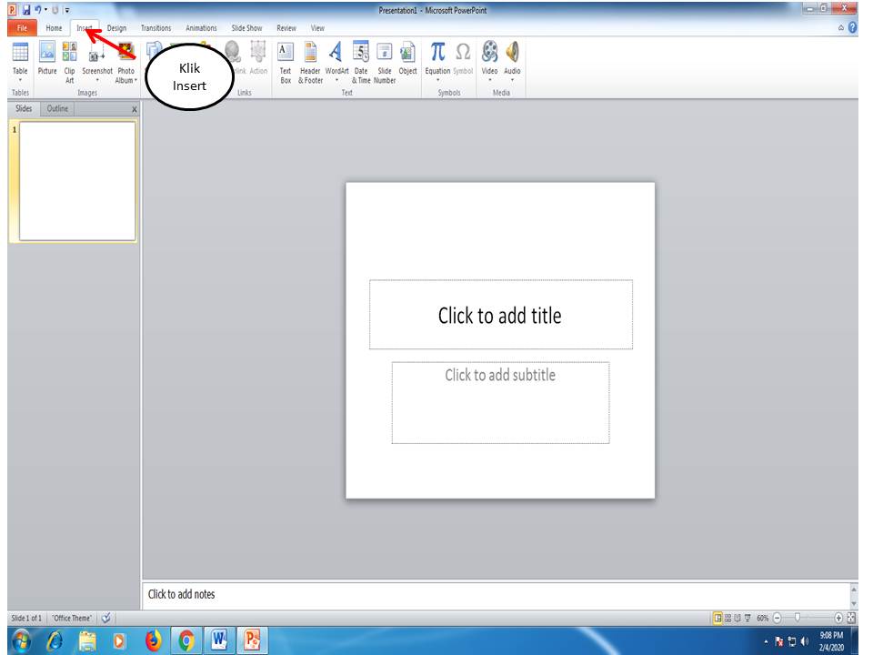Open Windows Start button

coord(21,640)
